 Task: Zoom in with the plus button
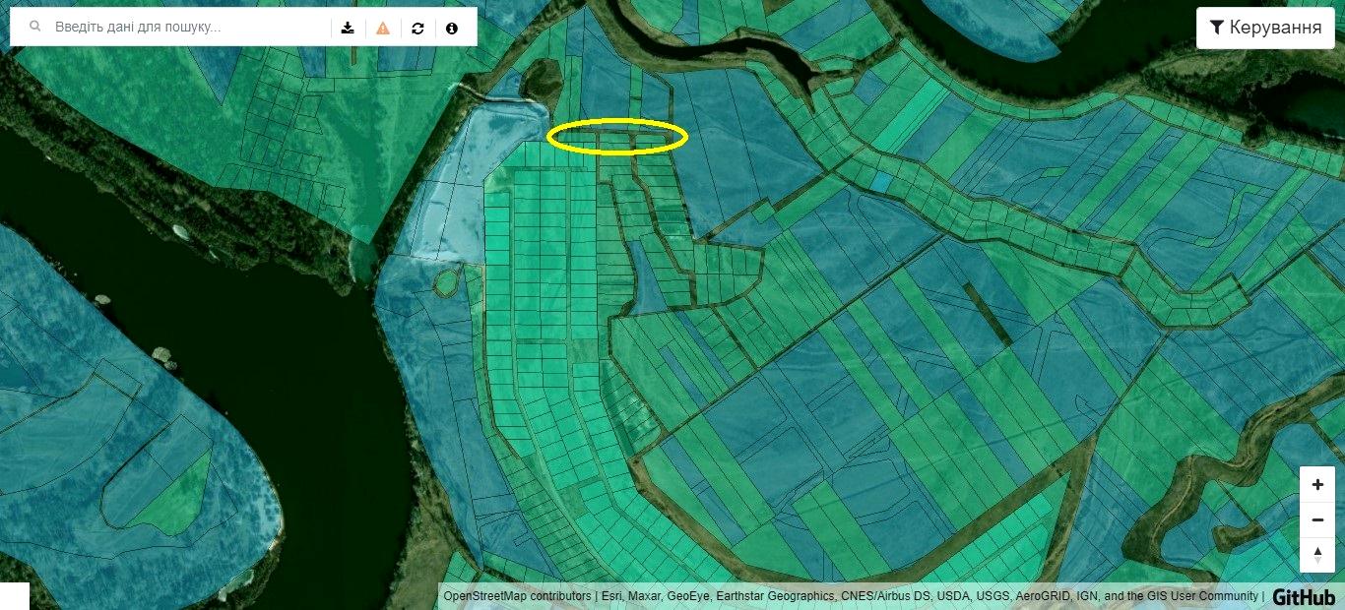[1317, 484]
